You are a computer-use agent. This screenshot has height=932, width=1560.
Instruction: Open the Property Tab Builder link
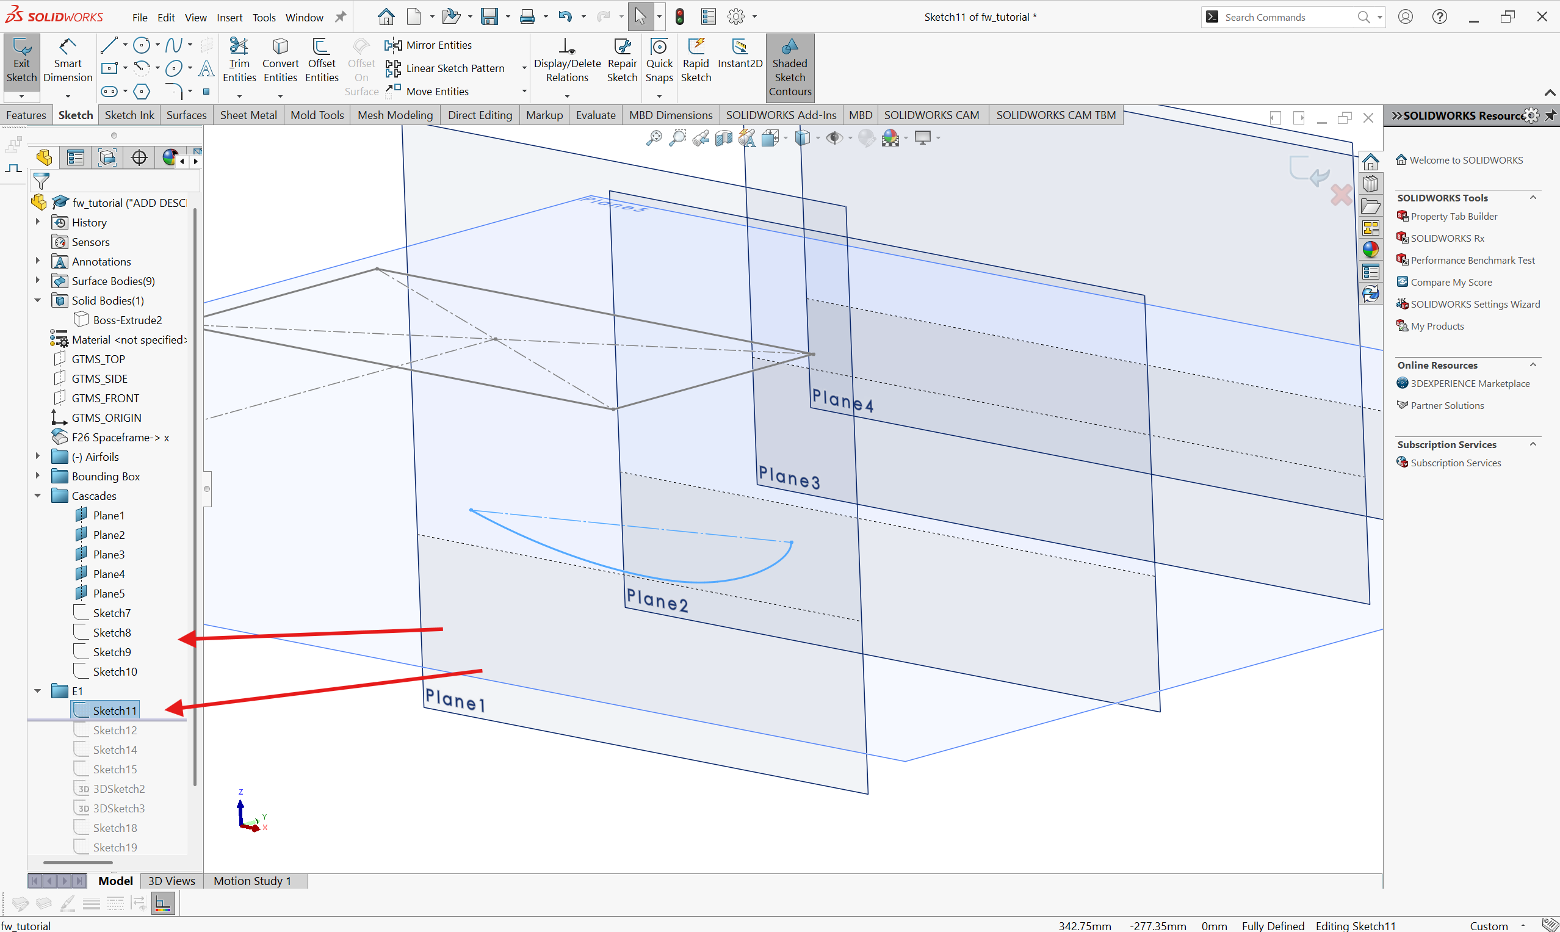1453,216
